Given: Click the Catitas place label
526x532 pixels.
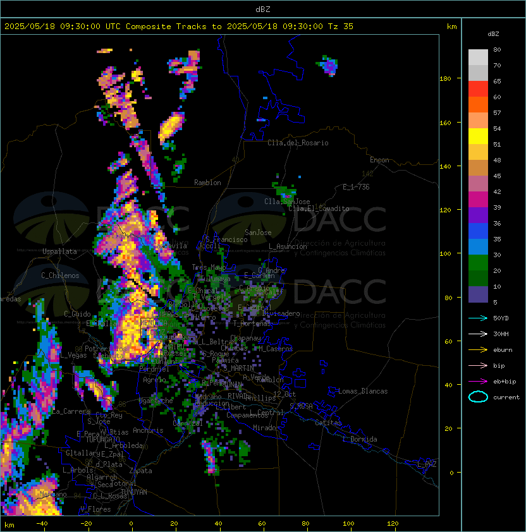Looking at the screenshot, I should click(328, 423).
